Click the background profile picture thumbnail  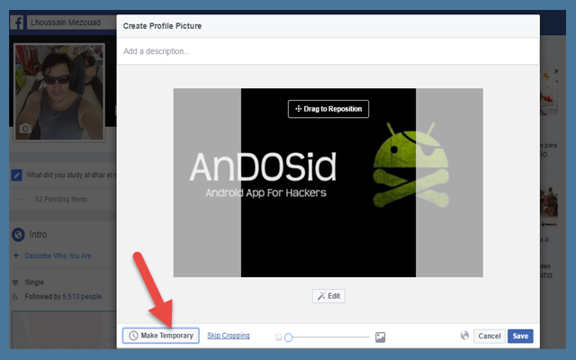tap(59, 92)
